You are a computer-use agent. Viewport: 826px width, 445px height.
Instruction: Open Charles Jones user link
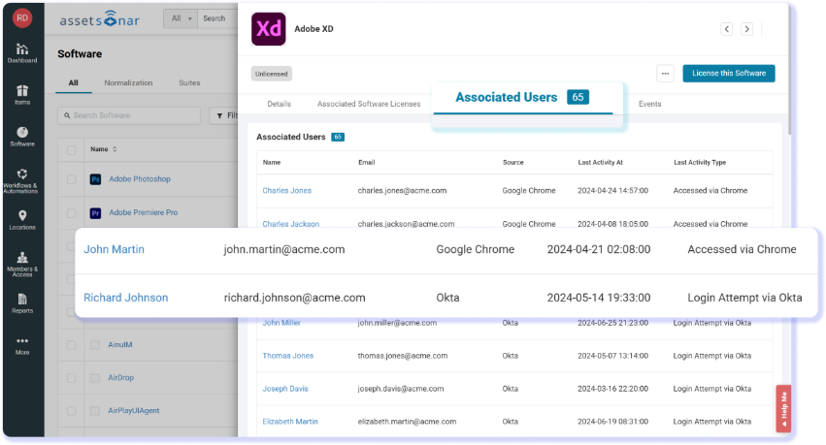pos(287,191)
